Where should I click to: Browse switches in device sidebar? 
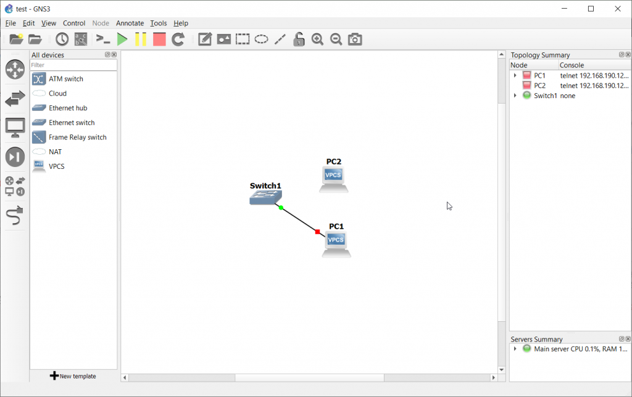tap(15, 98)
